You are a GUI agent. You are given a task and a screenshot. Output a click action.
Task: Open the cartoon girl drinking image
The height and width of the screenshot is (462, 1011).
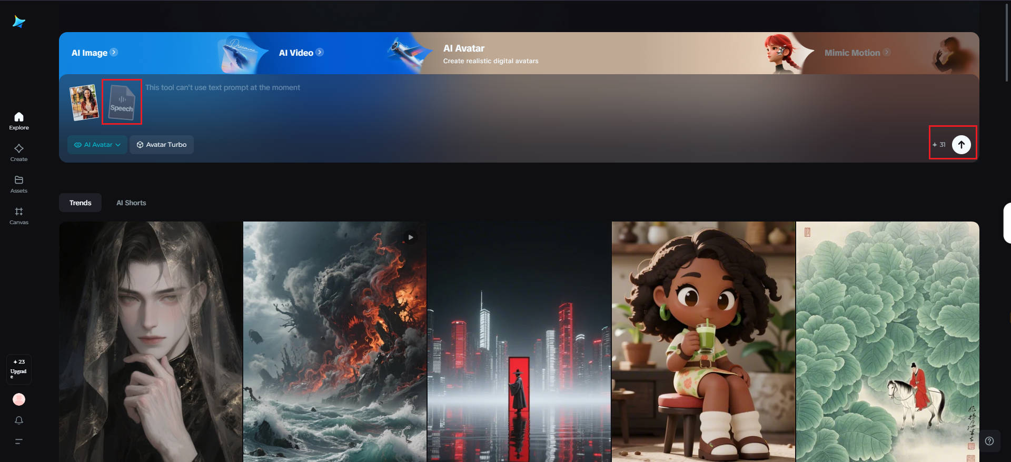[703, 342]
